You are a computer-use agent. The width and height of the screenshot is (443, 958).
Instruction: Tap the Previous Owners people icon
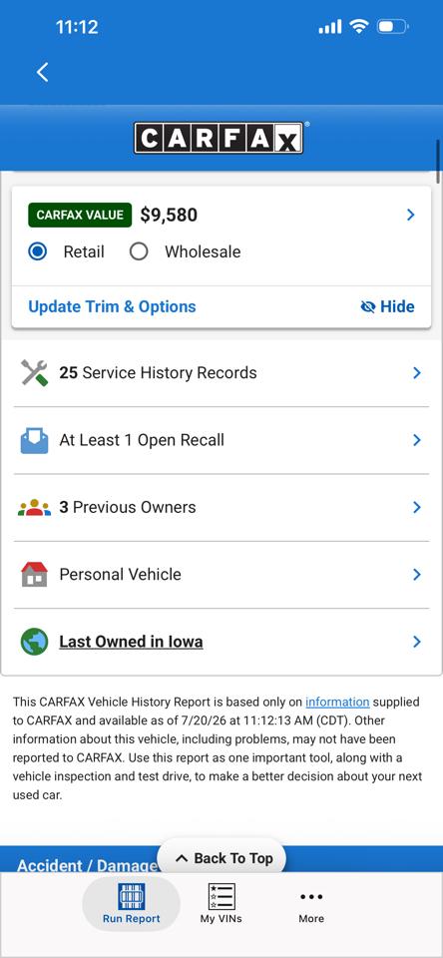coord(34,507)
